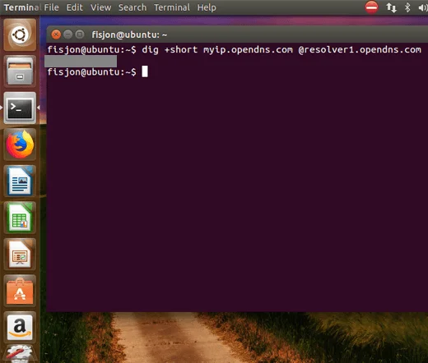Click the Terminal launcher icon
Viewport: 428px width, 363px height.
20,108
